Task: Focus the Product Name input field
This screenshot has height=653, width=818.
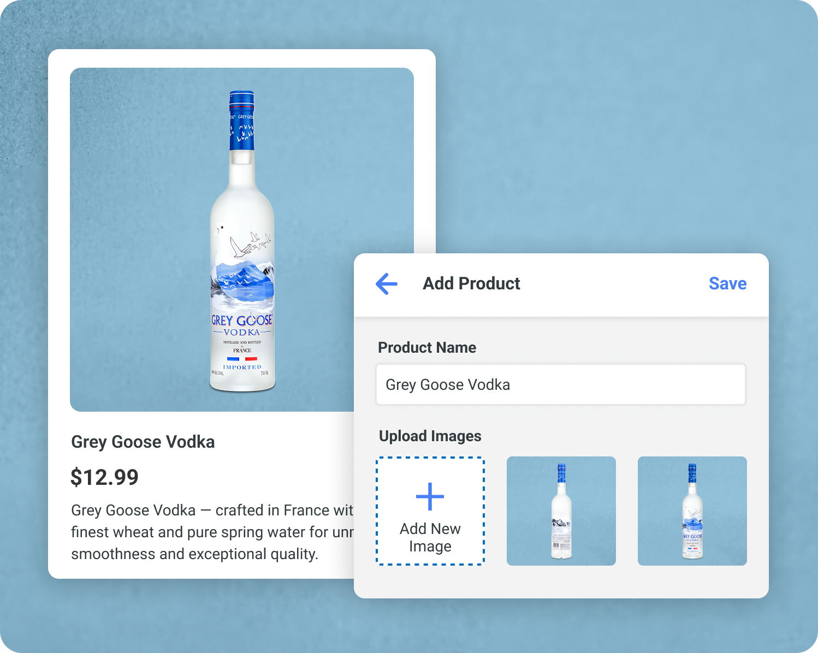Action: pos(561,384)
